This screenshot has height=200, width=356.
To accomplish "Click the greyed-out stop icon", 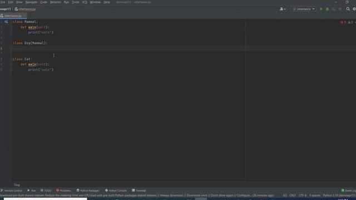I will point(340,9).
